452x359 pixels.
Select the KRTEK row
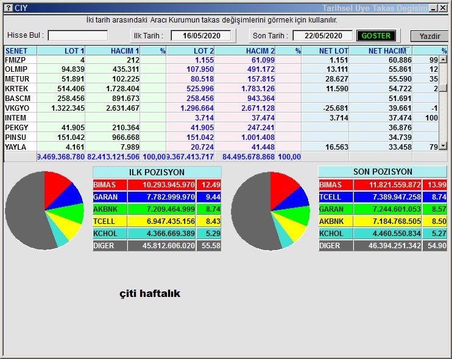221,89
